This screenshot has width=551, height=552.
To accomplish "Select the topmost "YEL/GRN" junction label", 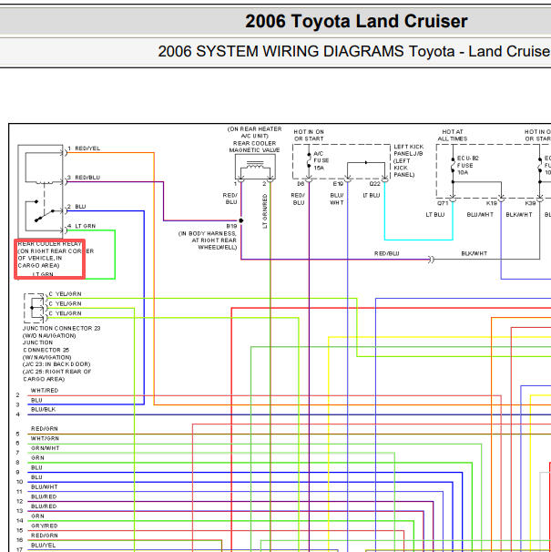I will click(68, 294).
